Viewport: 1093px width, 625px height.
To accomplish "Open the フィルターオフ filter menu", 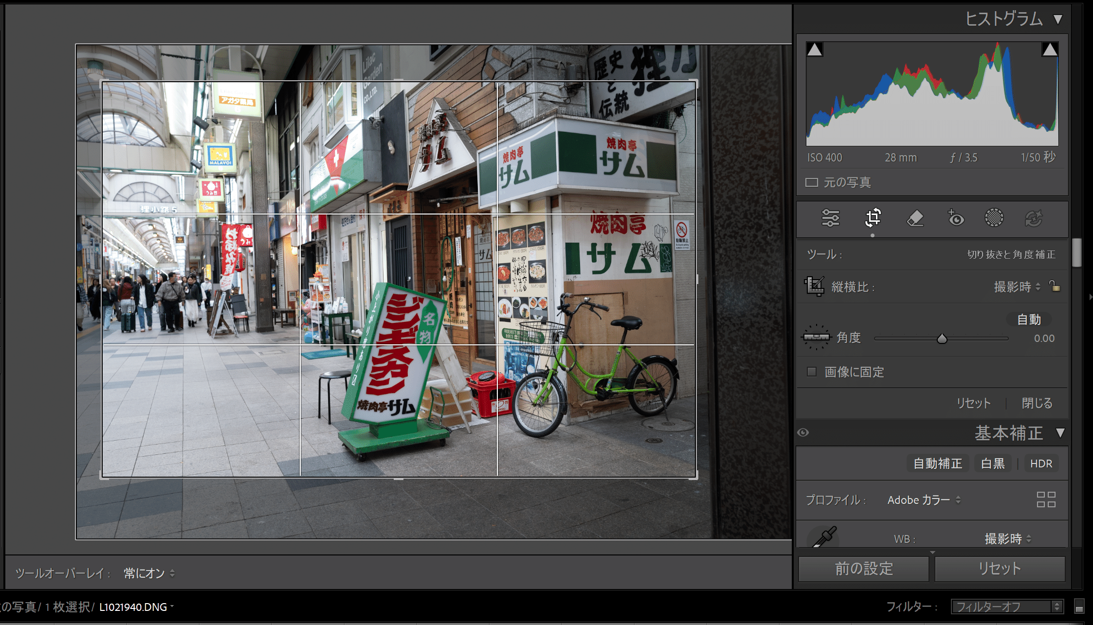I will (1007, 607).
